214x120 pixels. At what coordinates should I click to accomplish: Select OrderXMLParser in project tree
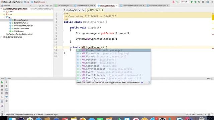pyautogui.click(x=21, y=28)
